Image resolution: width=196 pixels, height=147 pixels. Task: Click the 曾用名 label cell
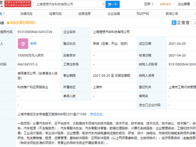coord(151,96)
